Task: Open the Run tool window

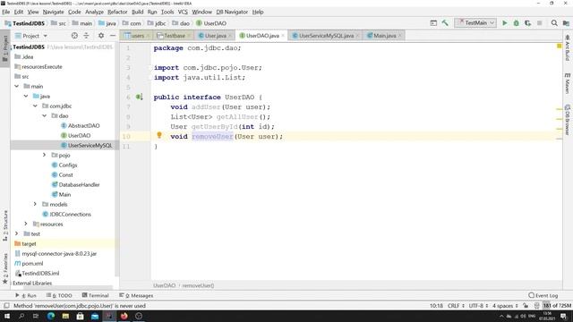Action: [26, 295]
